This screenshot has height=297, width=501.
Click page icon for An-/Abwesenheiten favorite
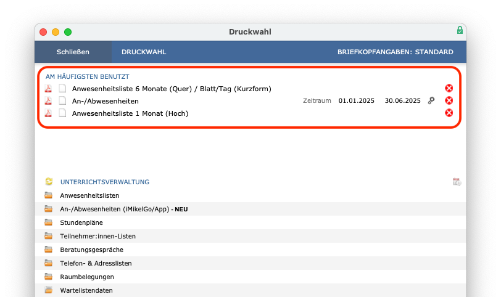62,101
